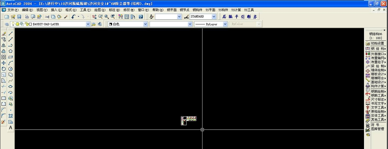Toggle layer lock padlock icon

tap(27, 24)
